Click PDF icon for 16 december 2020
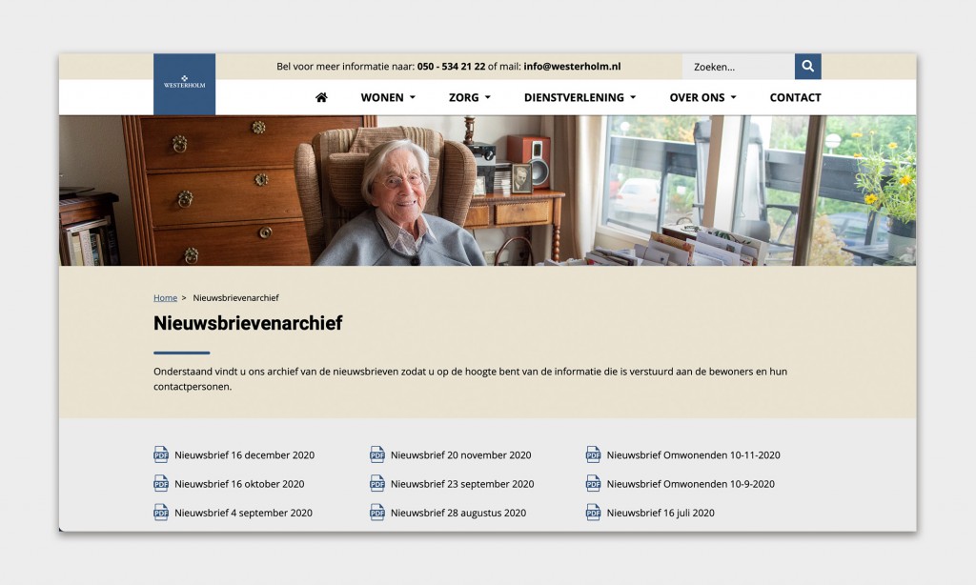The height and width of the screenshot is (585, 976). point(160,454)
